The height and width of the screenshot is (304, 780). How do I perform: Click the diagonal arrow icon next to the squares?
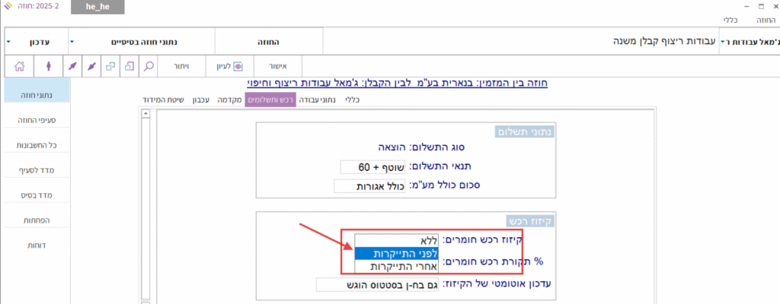click(91, 66)
